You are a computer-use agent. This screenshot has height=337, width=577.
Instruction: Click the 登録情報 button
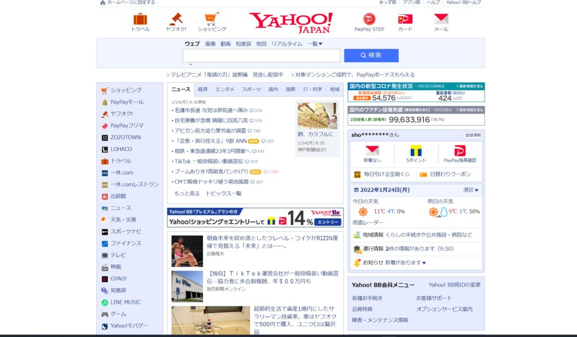473,135
